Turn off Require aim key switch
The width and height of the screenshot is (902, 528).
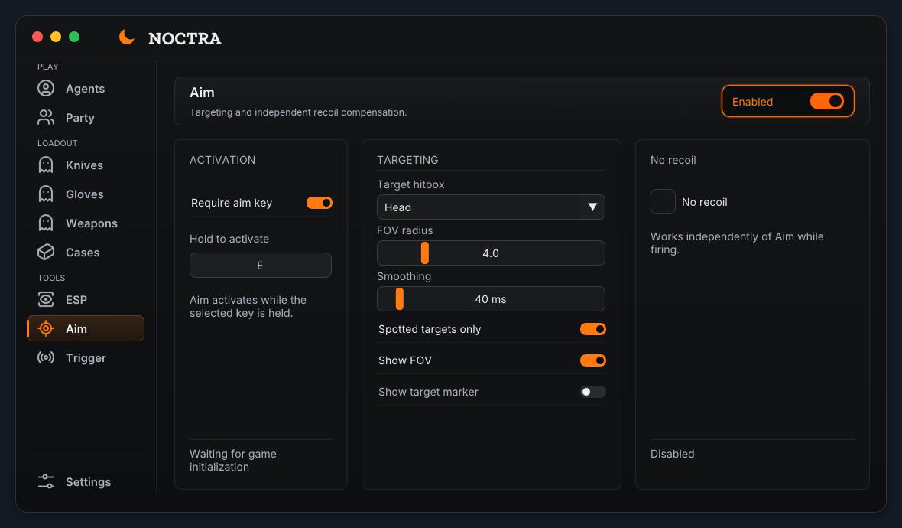click(320, 203)
